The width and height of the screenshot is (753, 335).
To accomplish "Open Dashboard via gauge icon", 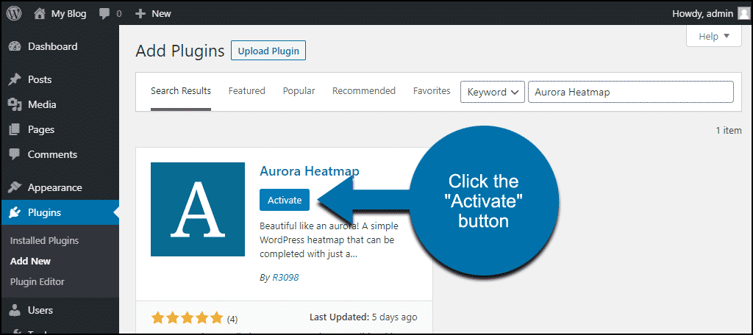I will [x=15, y=46].
